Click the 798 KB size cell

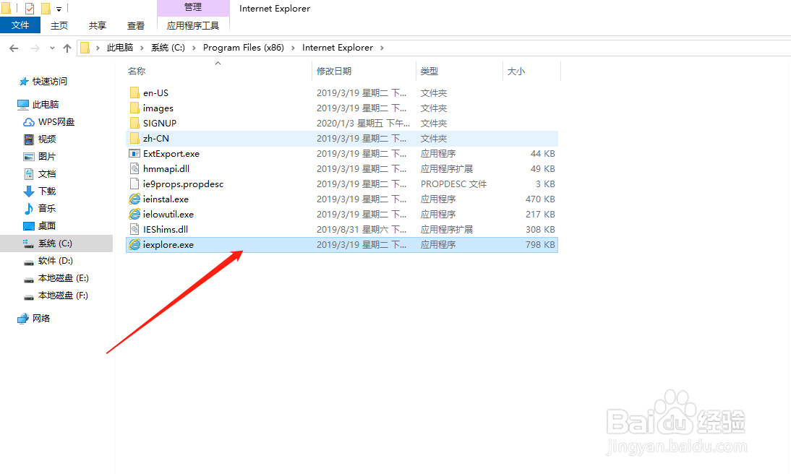tap(540, 244)
